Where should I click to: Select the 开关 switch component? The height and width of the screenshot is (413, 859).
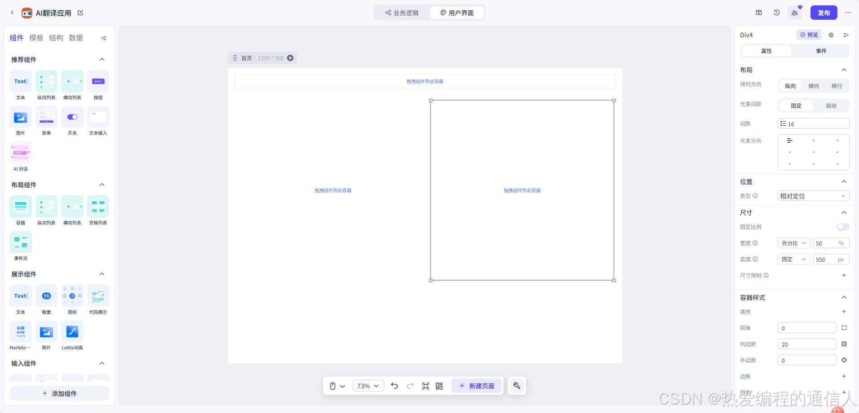pos(72,121)
